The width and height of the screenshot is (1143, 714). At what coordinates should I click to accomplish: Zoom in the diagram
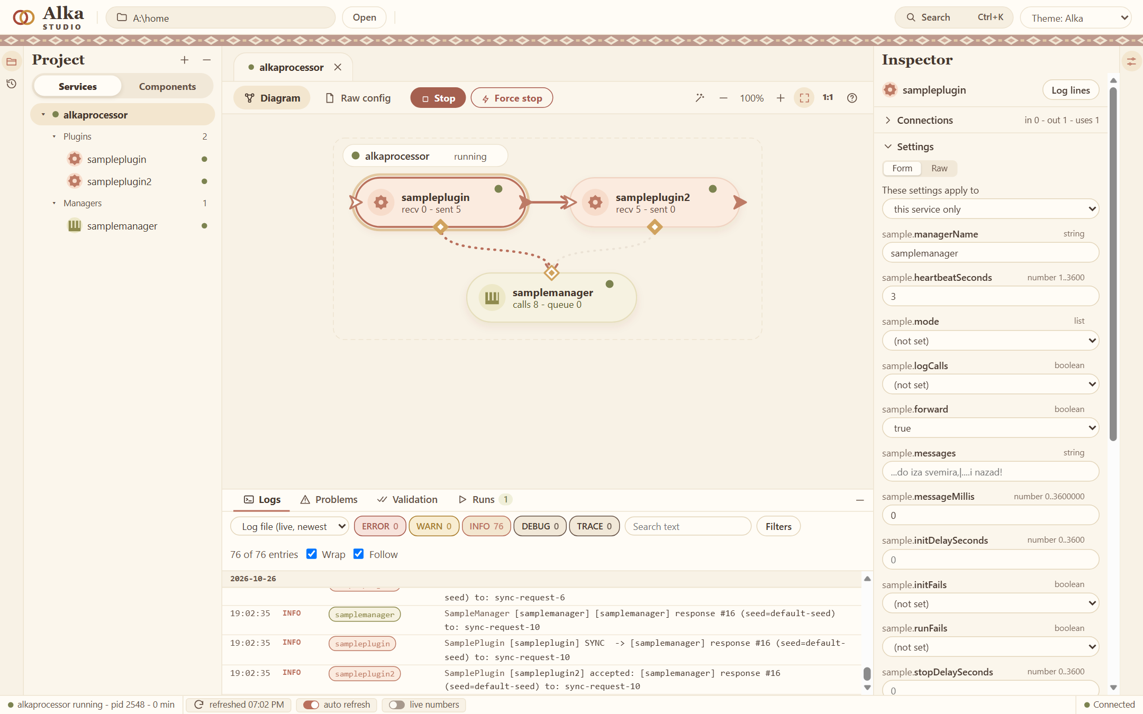coord(781,98)
